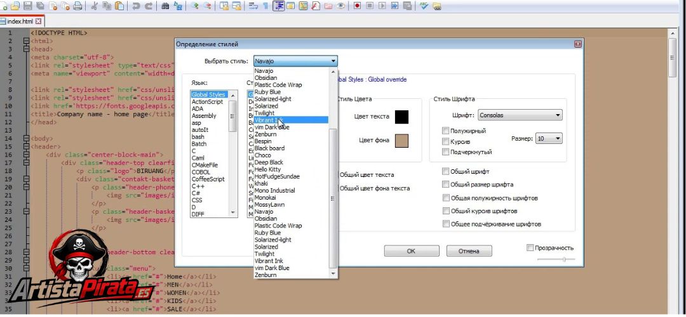Click the Save All toolbar icon

coord(40,6)
